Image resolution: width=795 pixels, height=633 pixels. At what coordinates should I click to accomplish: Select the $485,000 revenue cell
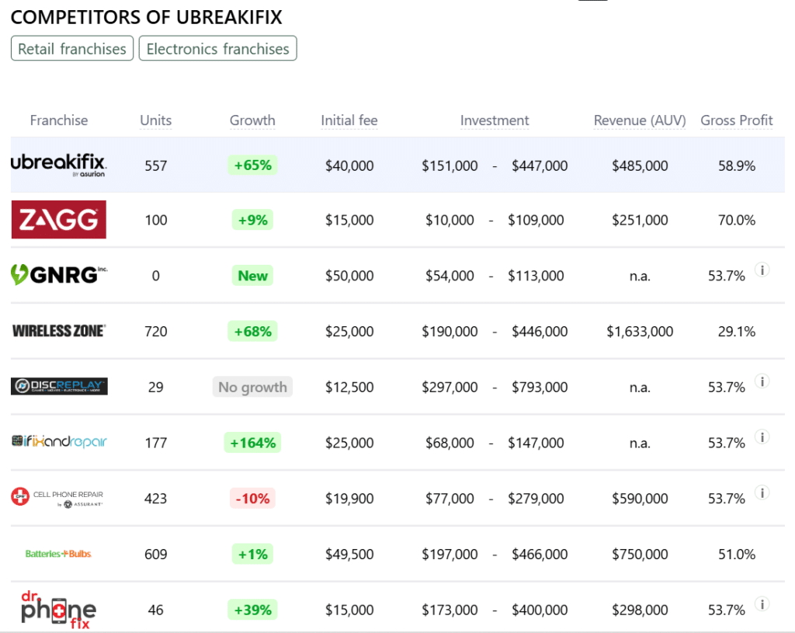click(x=640, y=166)
